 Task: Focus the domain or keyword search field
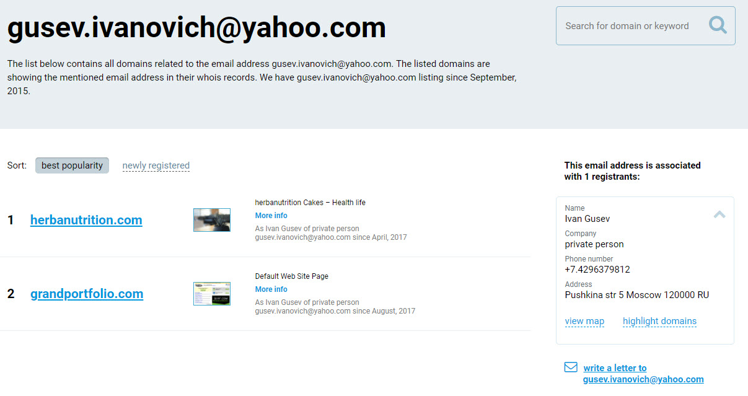pos(645,26)
